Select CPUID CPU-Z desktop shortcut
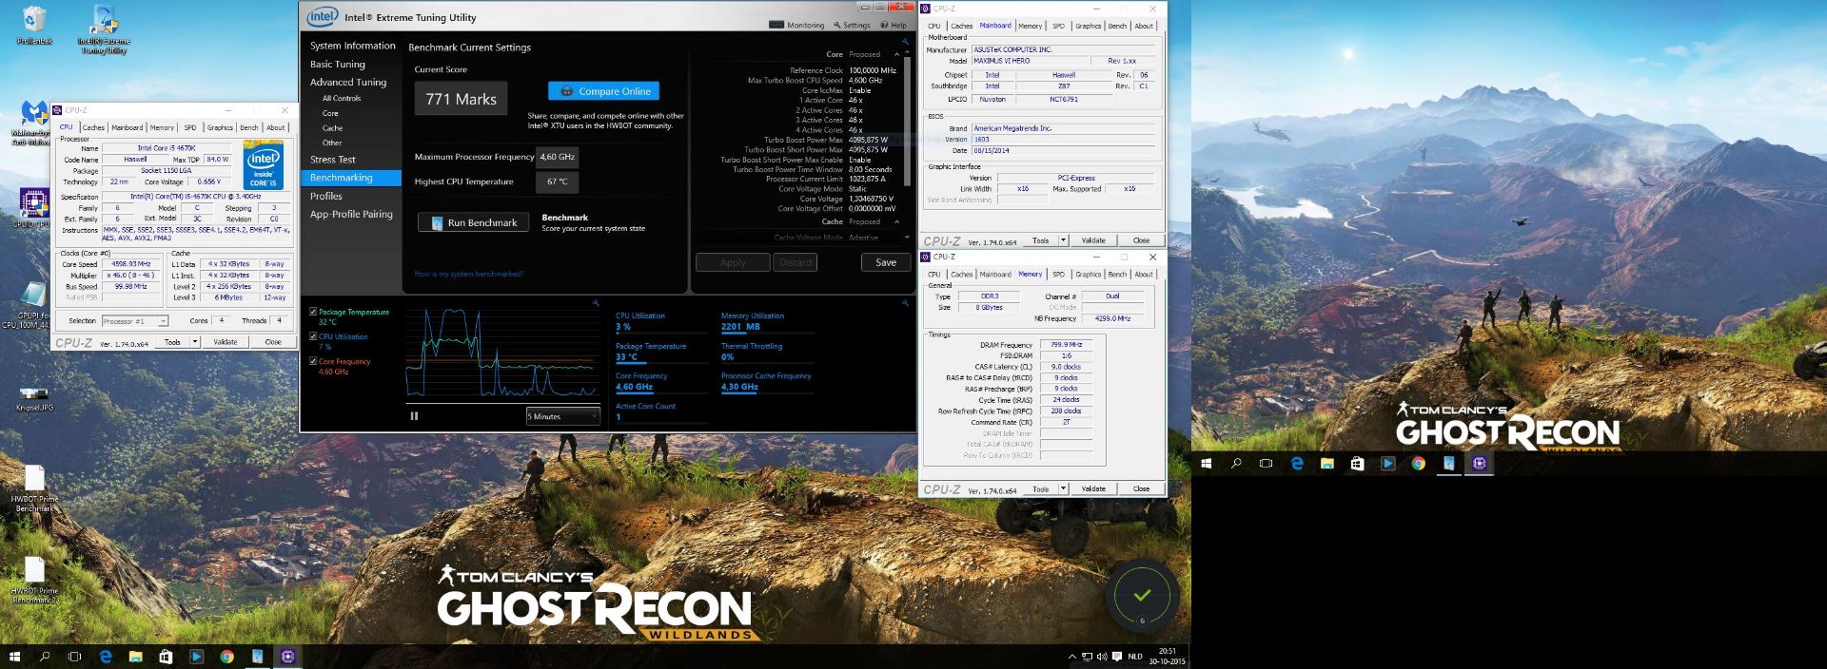 [31, 208]
